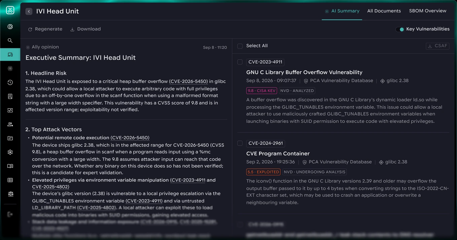Image resolution: width=457 pixels, height=240 pixels.
Task: Open the dotted grid sidebar icon
Action: click(x=10, y=69)
